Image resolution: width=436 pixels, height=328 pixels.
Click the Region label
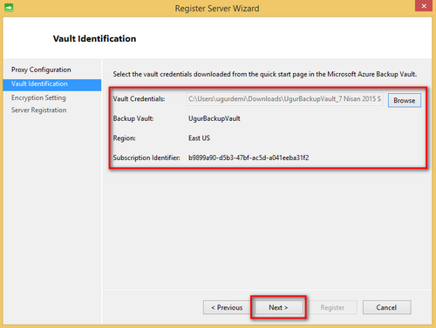pos(124,138)
